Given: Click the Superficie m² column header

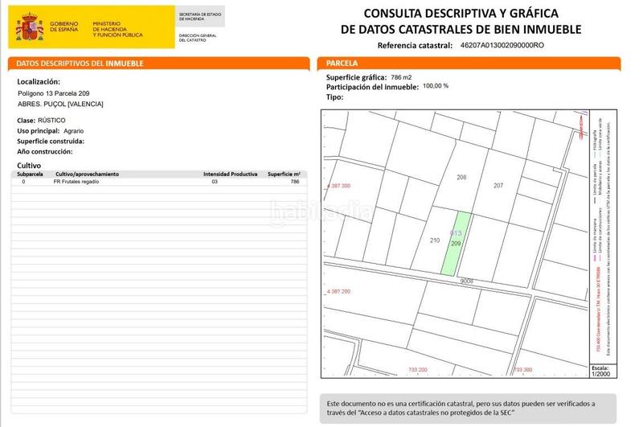Looking at the screenshot, I should pos(284,174).
